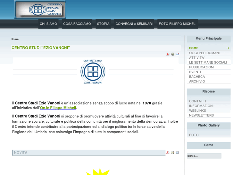Viewport: 233px width, 175px height.
Task: Select HOME in Menu Principale
Action: (x=209, y=48)
